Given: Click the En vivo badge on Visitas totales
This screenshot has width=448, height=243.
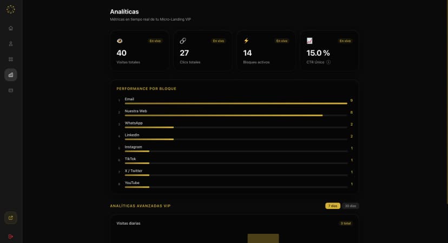Looking at the screenshot, I should [x=155, y=41].
